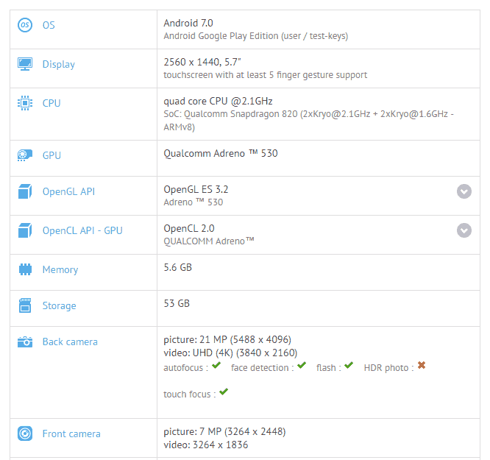This screenshot has width=490, height=460.
Task: Click the CPU chip icon
Action: coord(25,103)
